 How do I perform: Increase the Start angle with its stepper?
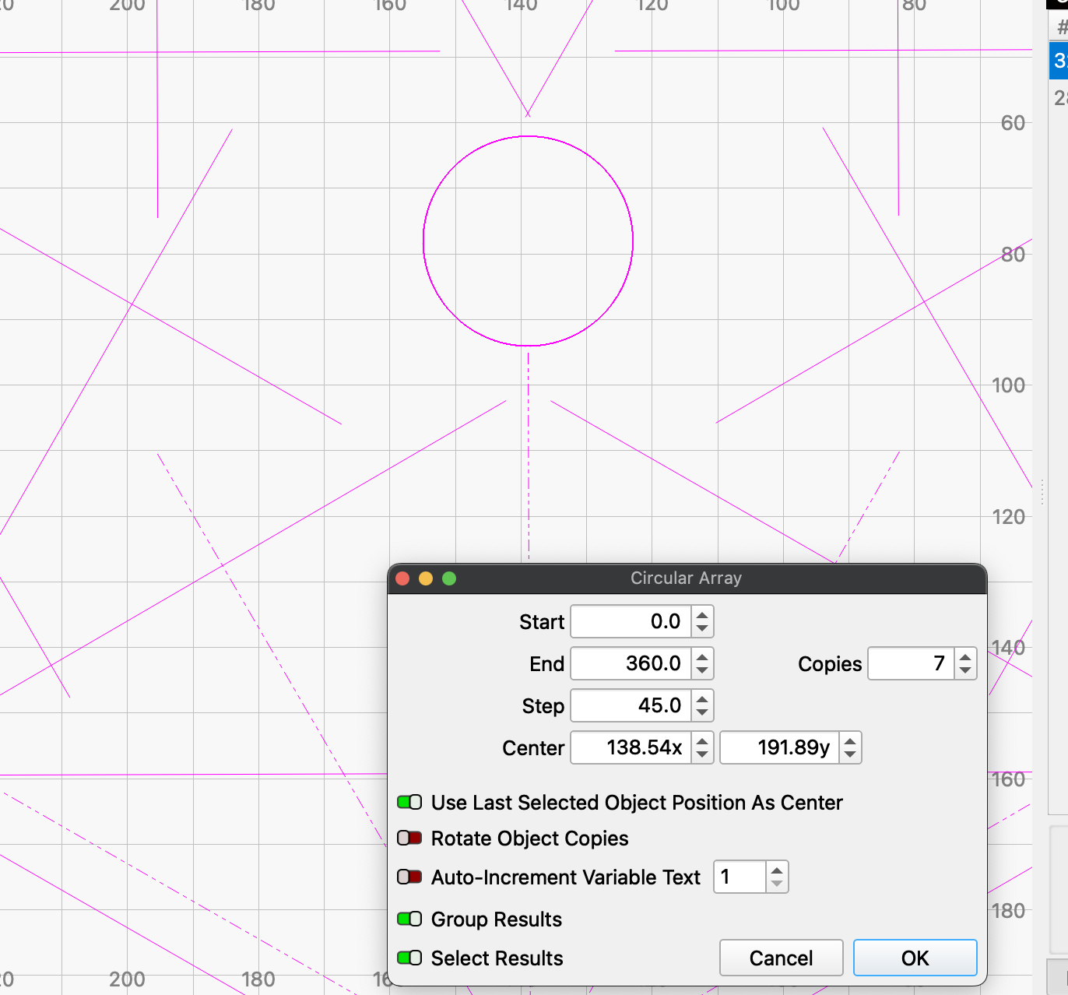(x=702, y=616)
